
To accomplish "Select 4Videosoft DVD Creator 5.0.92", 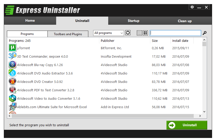I will [x=40, y=82].
